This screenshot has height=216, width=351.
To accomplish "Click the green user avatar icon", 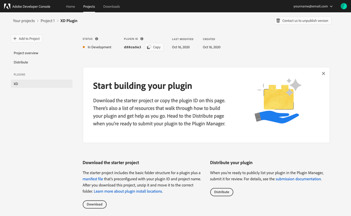I will (344, 7).
